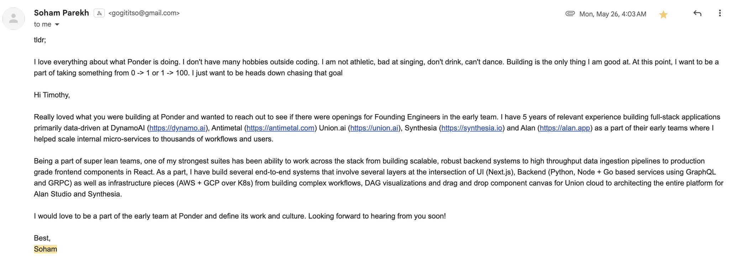Click the paperclip attachment icon
This screenshot has width=729, height=262.
(x=570, y=14)
